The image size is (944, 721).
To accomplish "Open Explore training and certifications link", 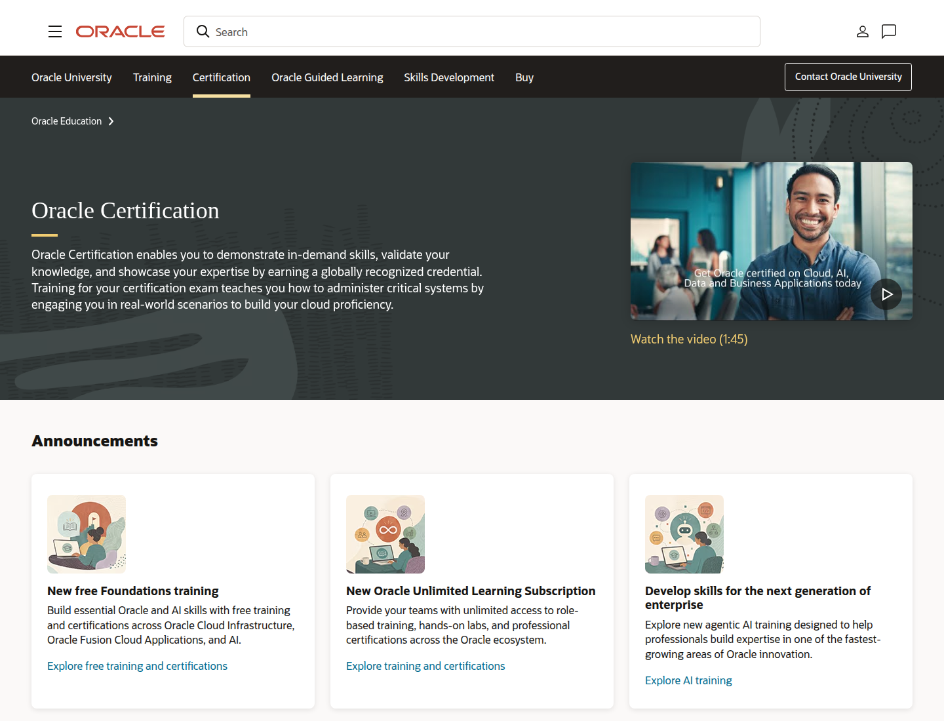I will coord(425,666).
